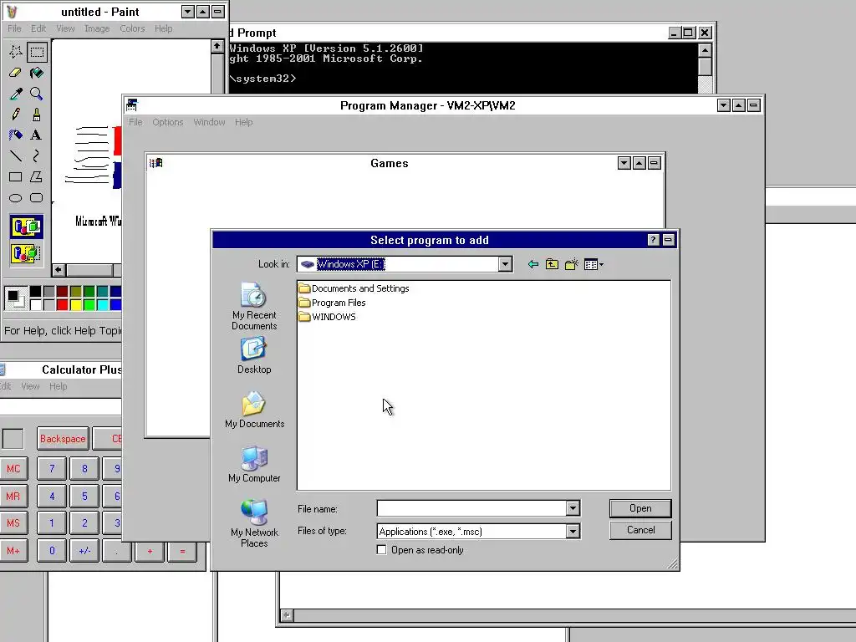Select the Airbrush tool in Paint

(x=15, y=135)
